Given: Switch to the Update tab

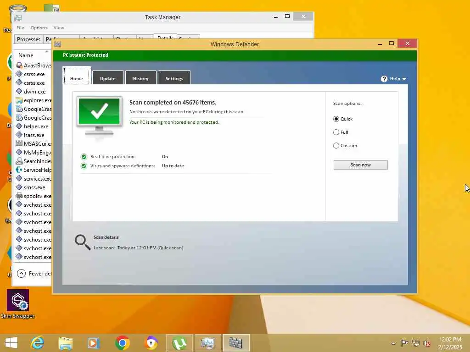Looking at the screenshot, I should tap(107, 78).
